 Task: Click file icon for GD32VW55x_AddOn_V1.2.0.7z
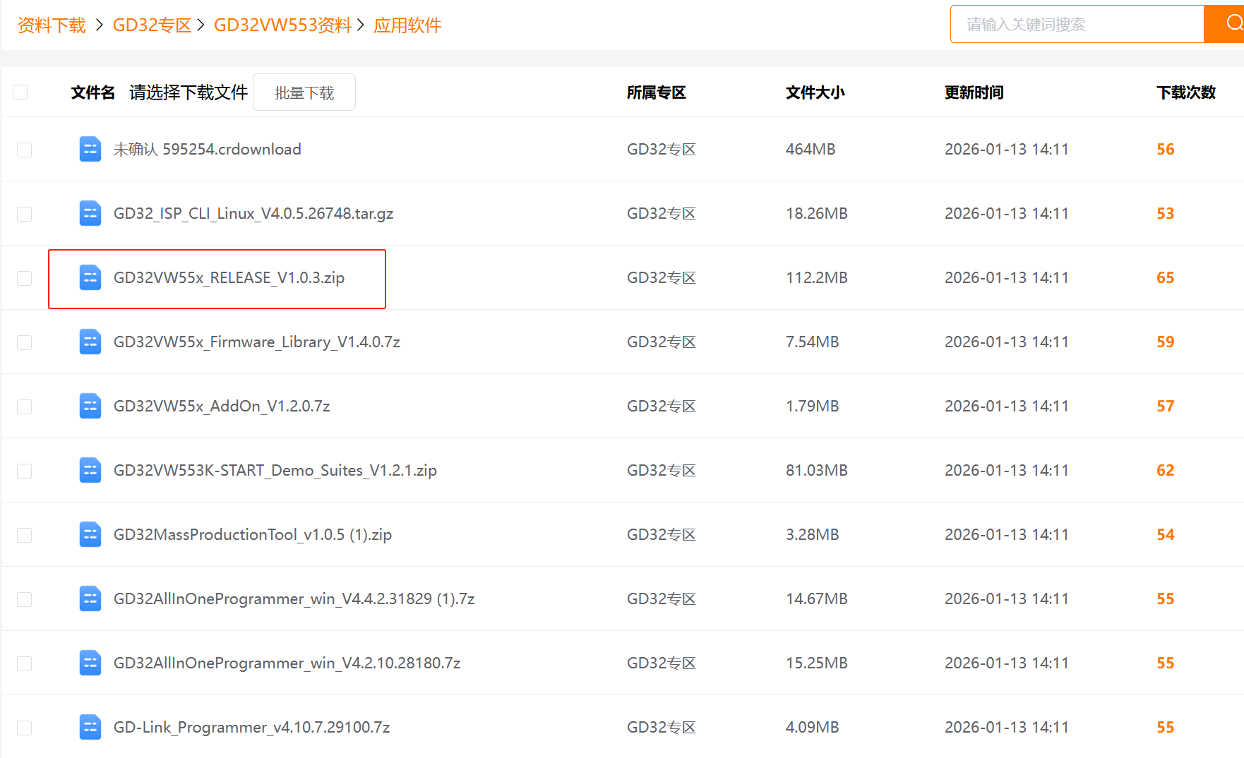(x=90, y=406)
